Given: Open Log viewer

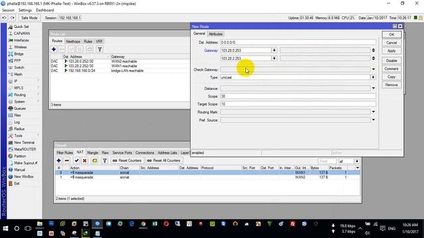Looking at the screenshot, I should click(x=17, y=122).
